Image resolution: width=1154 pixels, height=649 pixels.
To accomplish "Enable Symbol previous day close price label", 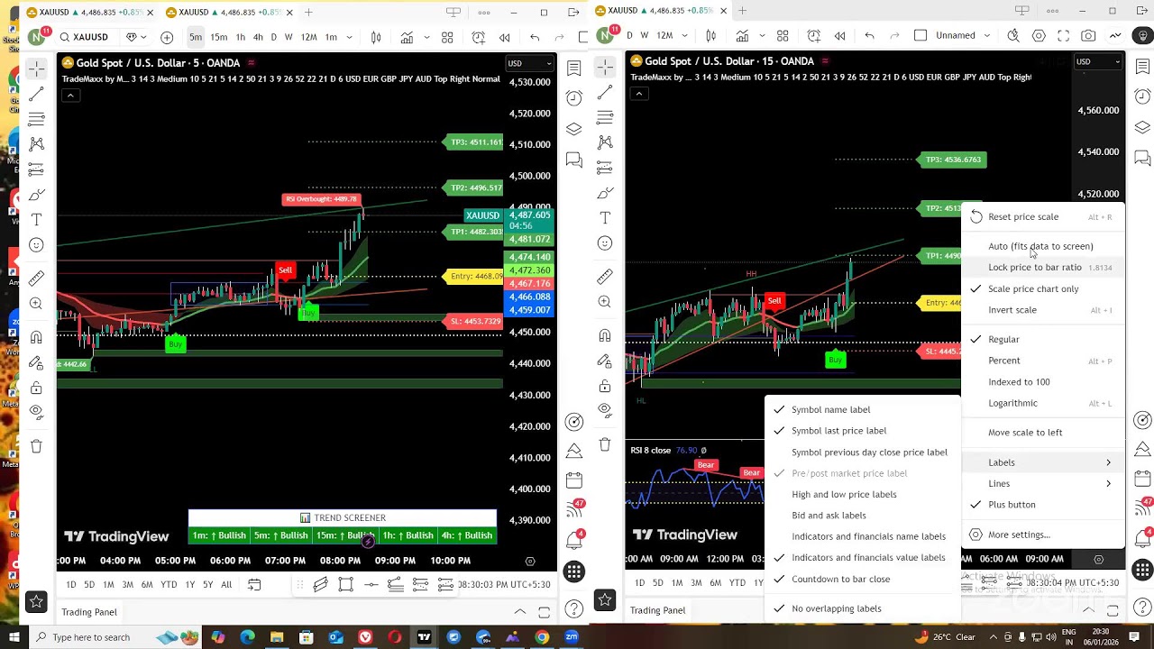I will [x=863, y=452].
